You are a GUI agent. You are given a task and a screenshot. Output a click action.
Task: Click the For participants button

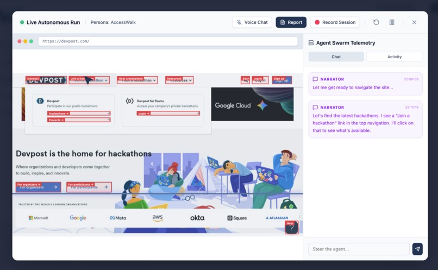(x=89, y=187)
